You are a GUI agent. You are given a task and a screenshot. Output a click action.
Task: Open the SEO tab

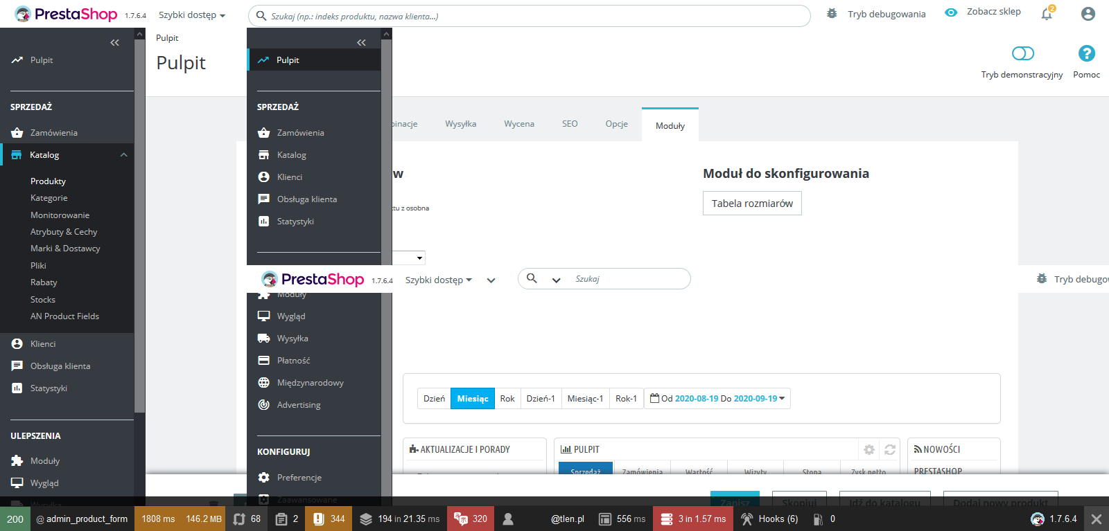[570, 124]
